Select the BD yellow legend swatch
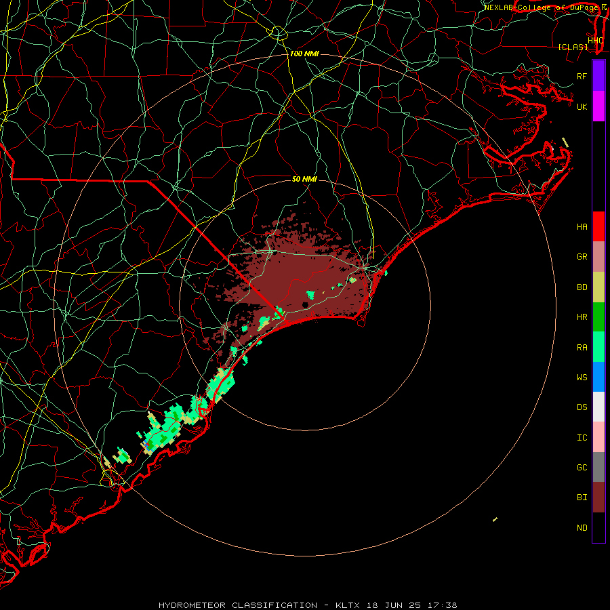The height and width of the screenshot is (610, 610). click(598, 287)
